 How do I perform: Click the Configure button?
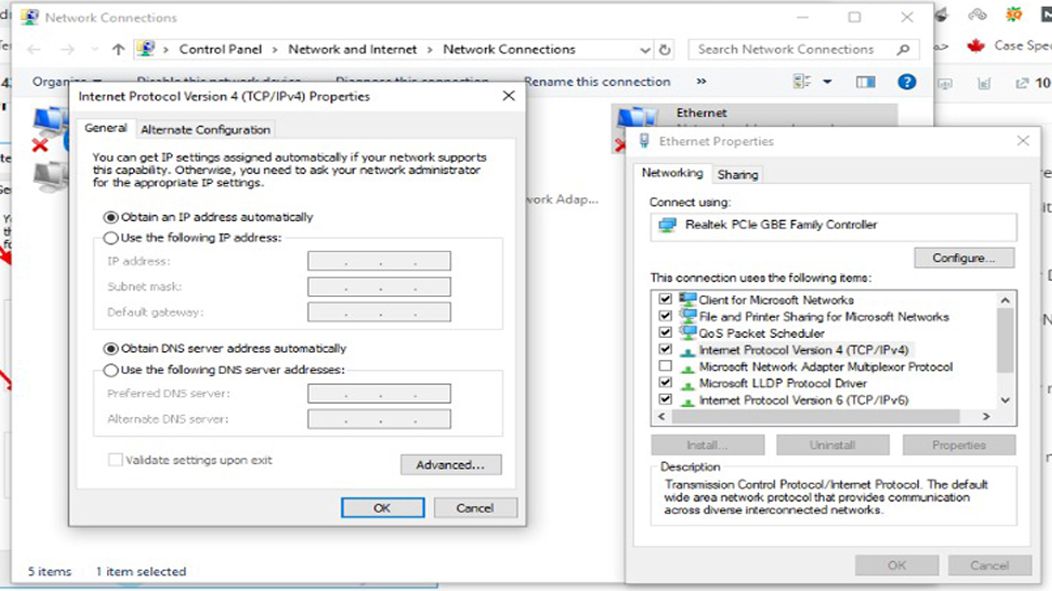(x=963, y=257)
